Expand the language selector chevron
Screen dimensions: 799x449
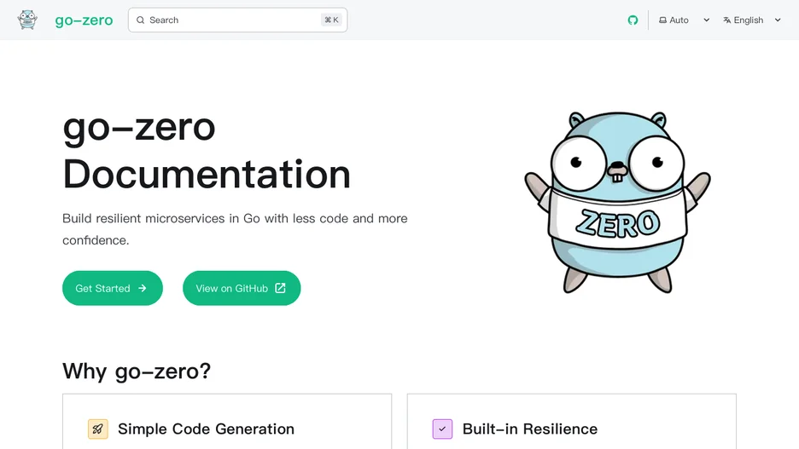click(x=778, y=20)
